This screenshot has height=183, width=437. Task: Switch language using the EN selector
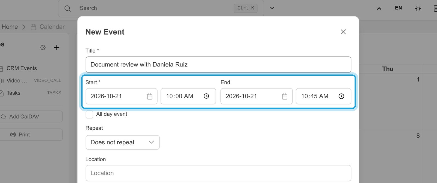coord(398,8)
